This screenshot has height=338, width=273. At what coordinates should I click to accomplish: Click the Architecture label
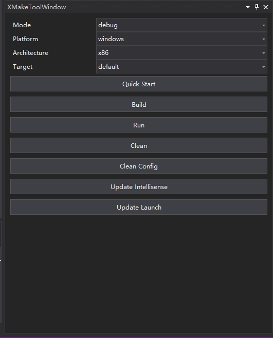[x=30, y=53]
